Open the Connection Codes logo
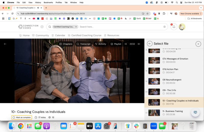Screen dimensions: 204x132 tap(28, 27)
